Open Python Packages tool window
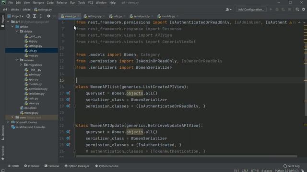Viewport: 307px width, 172px height. tap(77, 166)
